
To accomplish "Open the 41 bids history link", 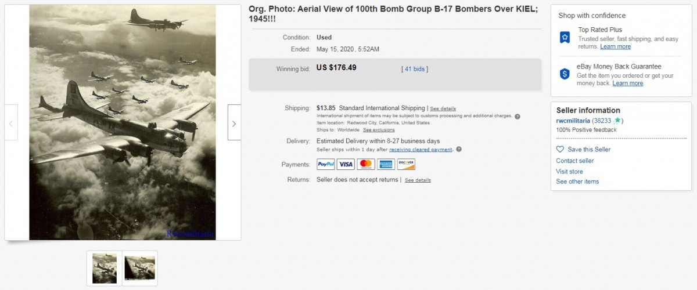I will 416,69.
